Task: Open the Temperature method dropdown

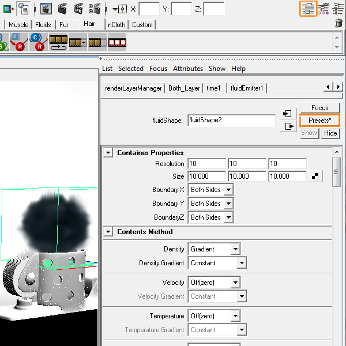Action: click(x=214, y=316)
